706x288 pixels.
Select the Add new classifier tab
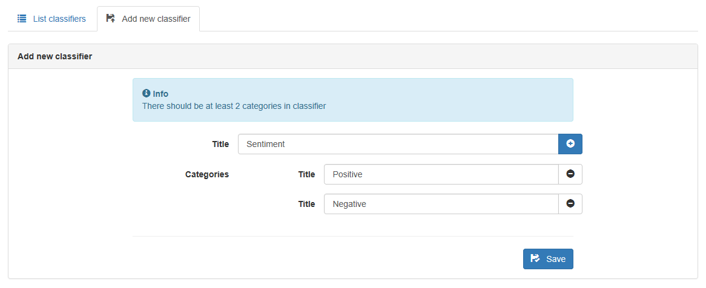tap(148, 19)
